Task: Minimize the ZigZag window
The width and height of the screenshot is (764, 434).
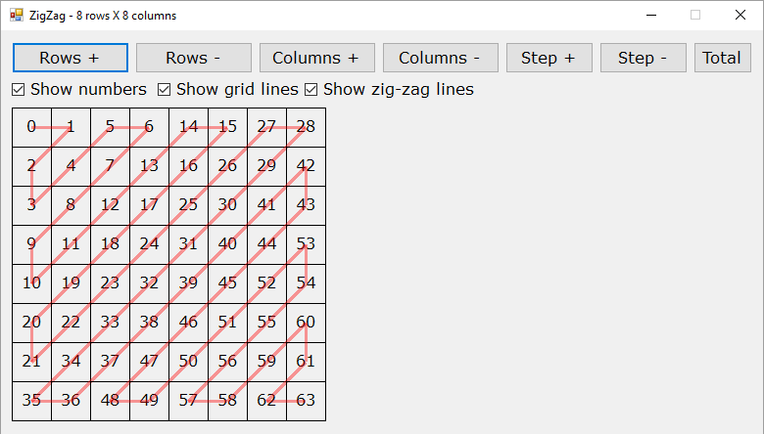Action: pos(651,15)
